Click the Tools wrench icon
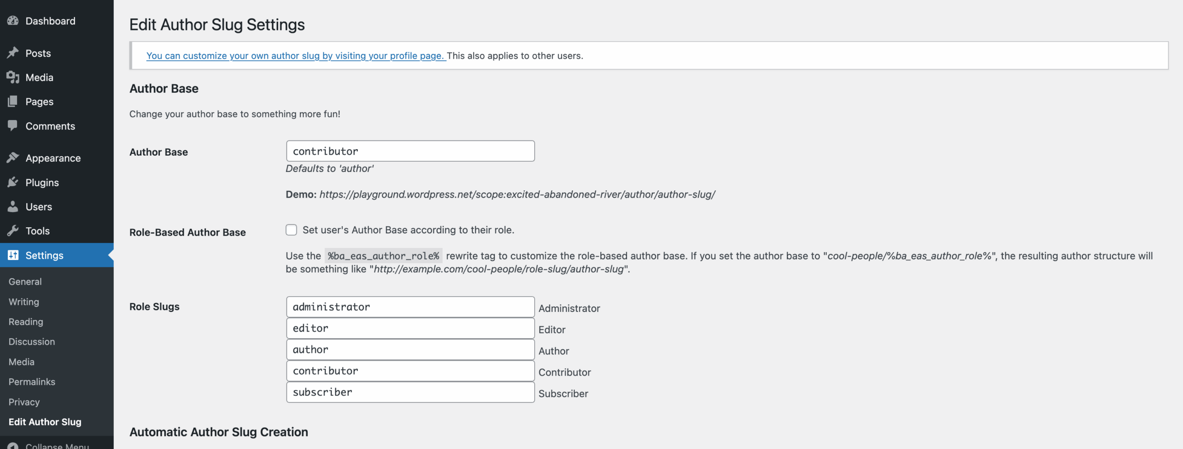 click(13, 231)
